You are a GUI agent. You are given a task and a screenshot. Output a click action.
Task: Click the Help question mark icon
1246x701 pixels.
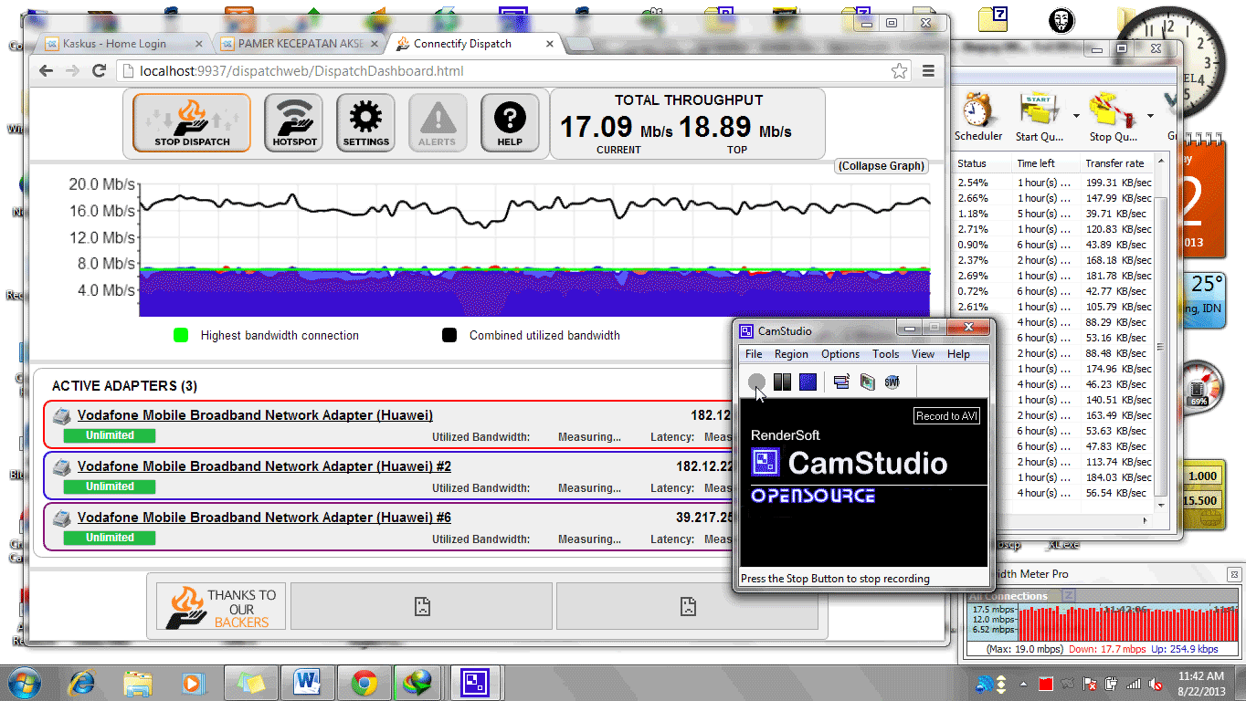tap(510, 122)
